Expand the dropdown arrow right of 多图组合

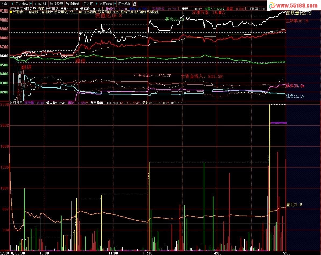coord(115,4)
